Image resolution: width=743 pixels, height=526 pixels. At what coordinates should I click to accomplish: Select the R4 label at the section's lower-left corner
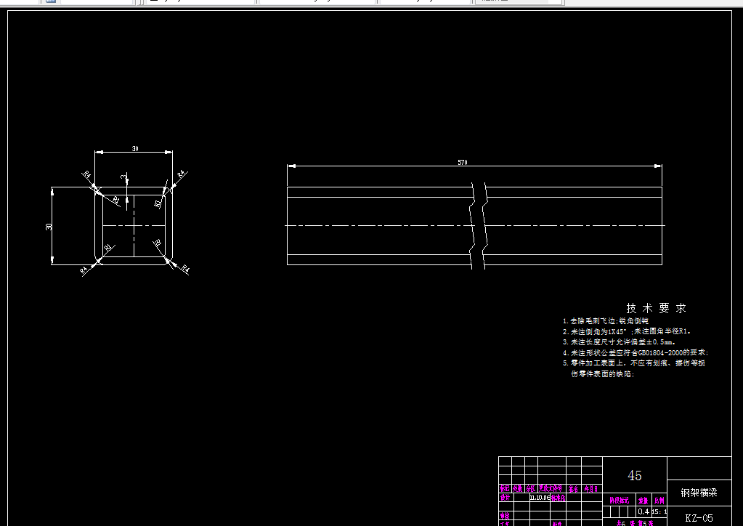point(84,270)
